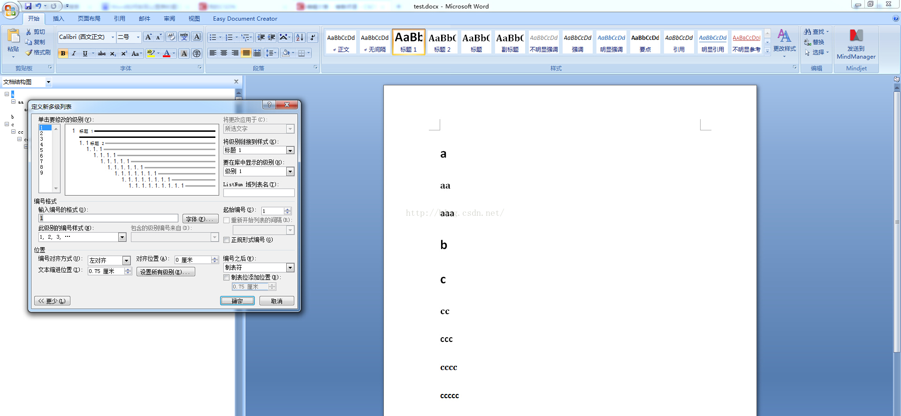This screenshot has height=416, width=901.
Task: Switch to the 插入 ribbon tab
Action: click(x=58, y=19)
